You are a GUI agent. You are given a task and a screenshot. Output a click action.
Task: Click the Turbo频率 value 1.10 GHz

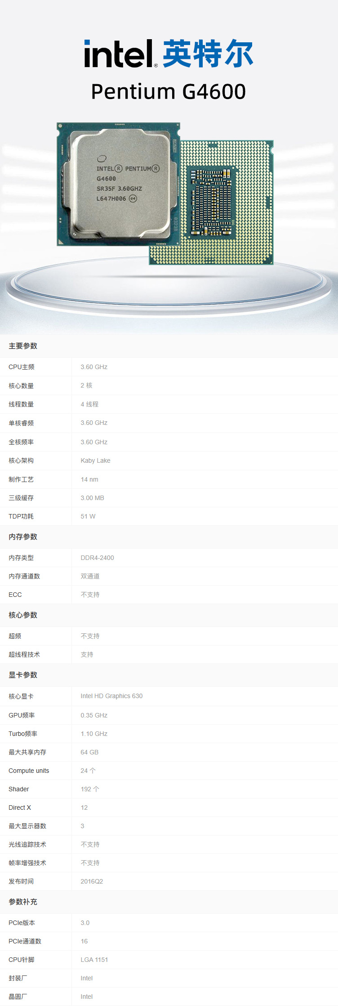[x=94, y=734]
